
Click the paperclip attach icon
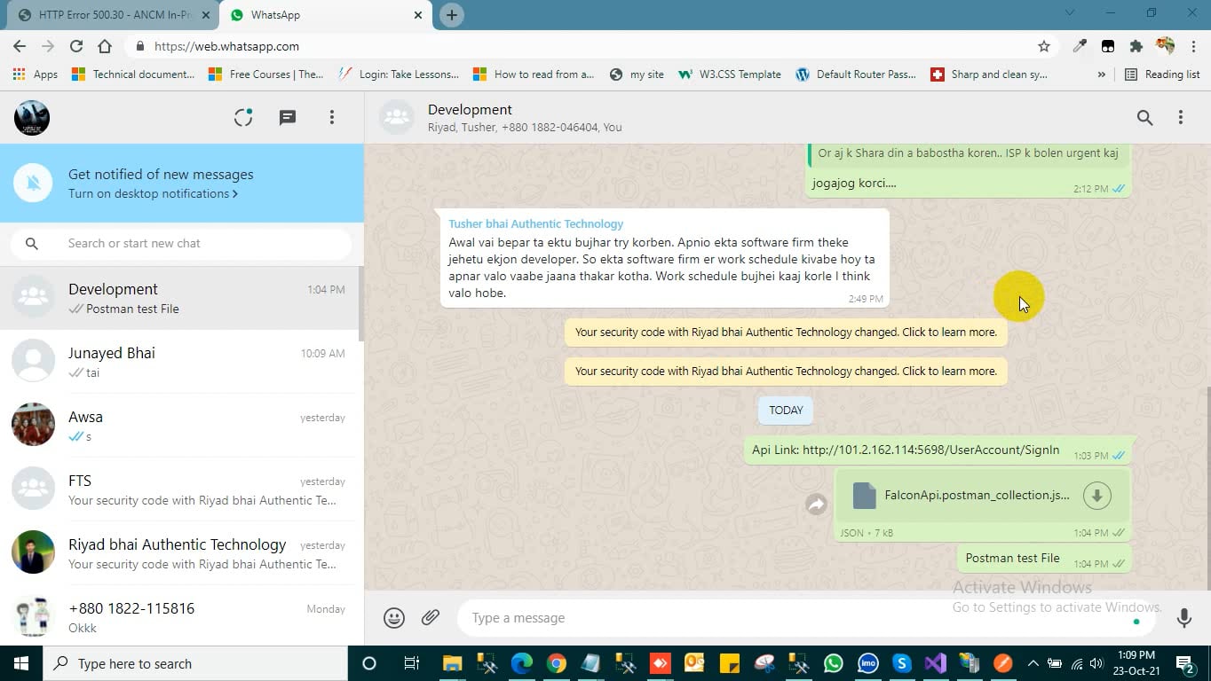[431, 617]
